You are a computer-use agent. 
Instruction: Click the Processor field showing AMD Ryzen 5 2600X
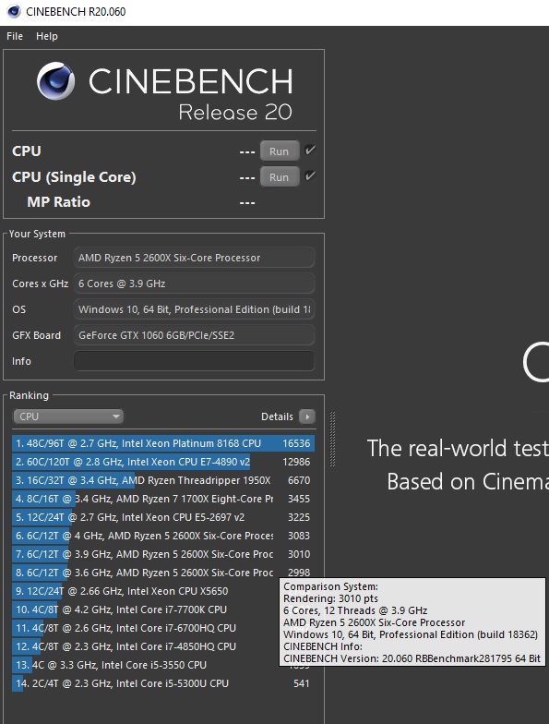click(x=194, y=258)
